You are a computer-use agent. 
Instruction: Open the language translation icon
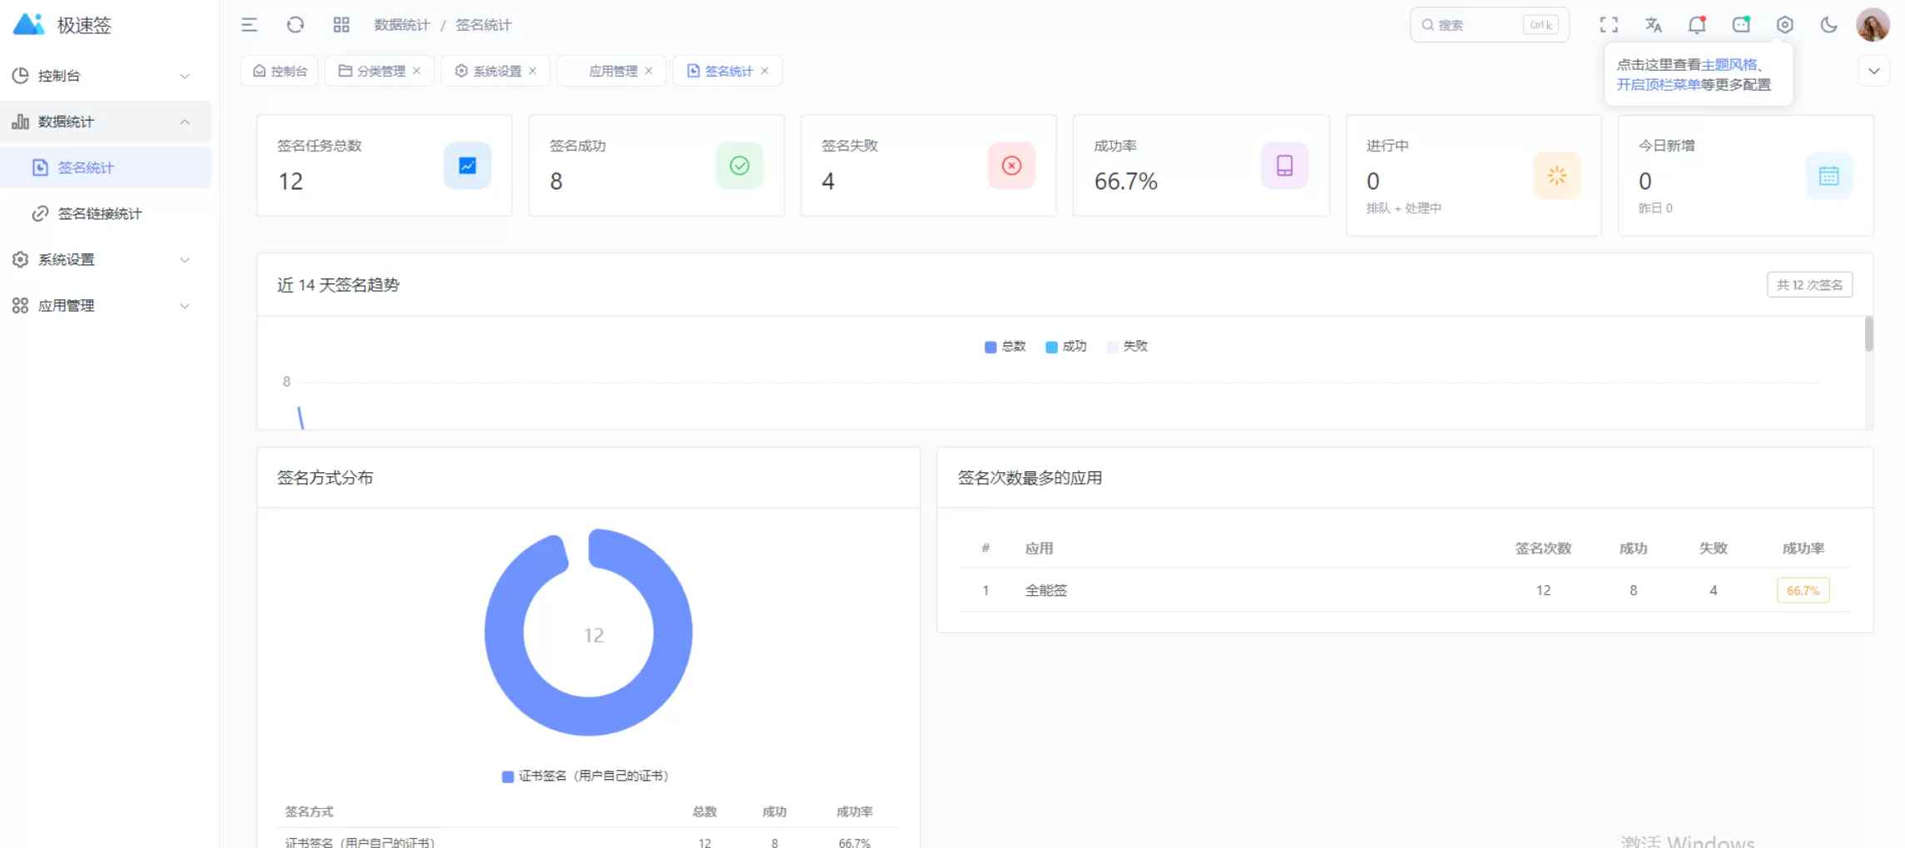[x=1654, y=25]
